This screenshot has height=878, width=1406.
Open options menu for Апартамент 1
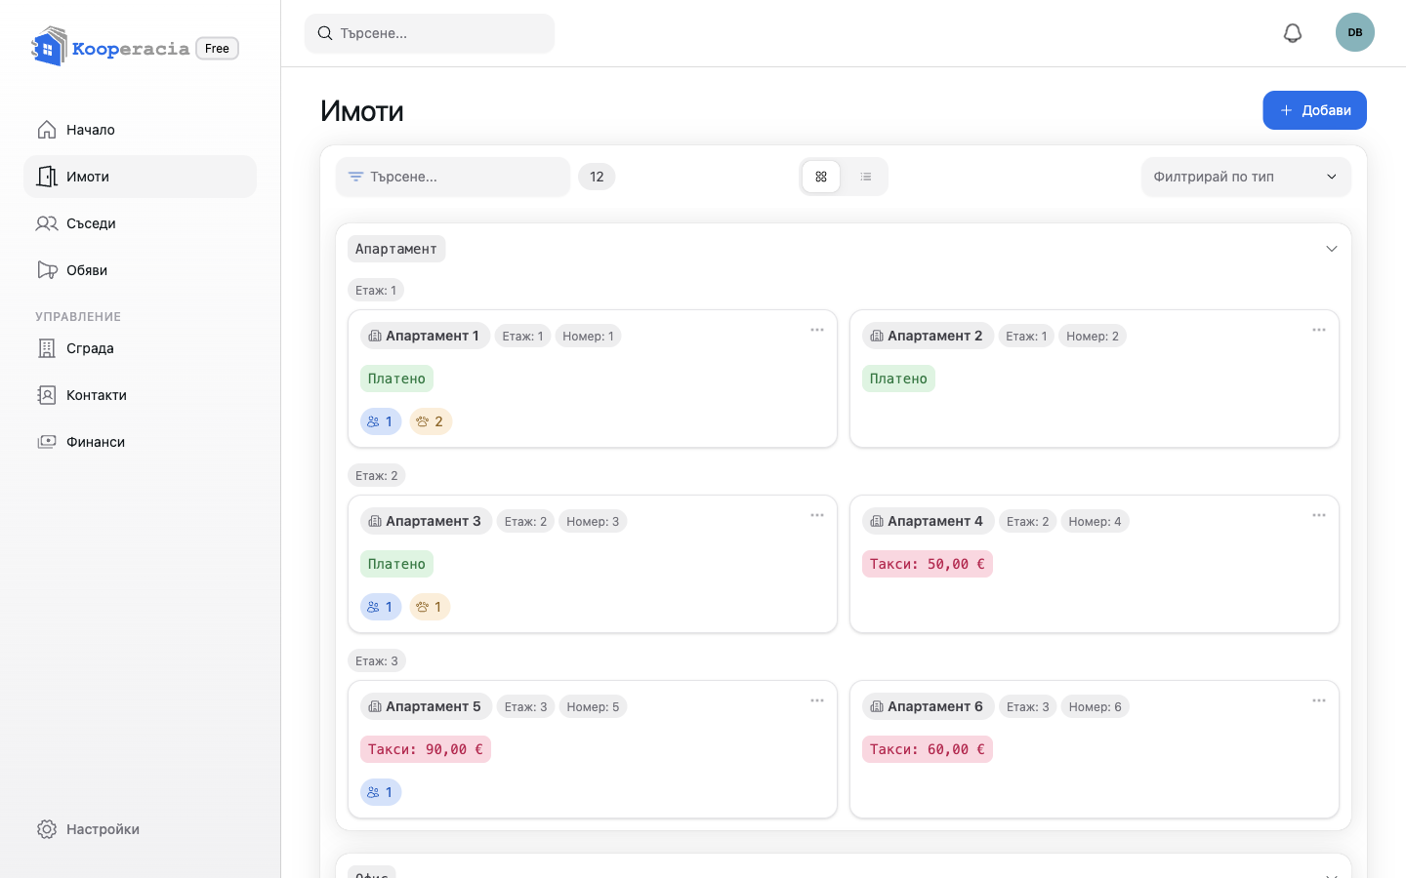tap(817, 330)
